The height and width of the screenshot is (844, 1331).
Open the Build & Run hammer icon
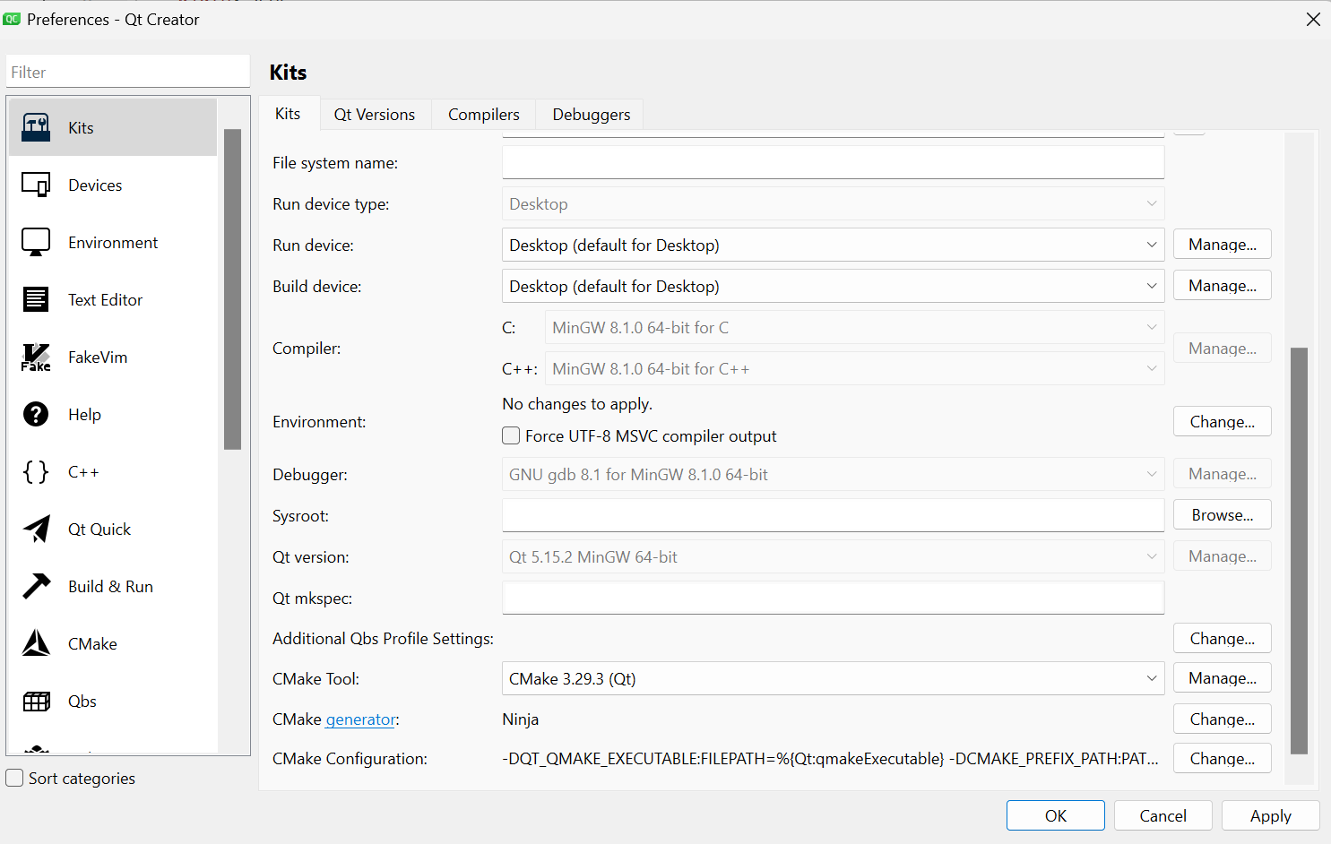[36, 586]
